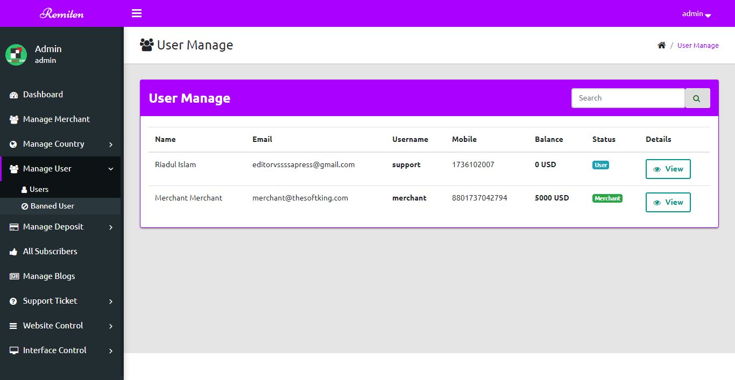Open the Manage Blogs section
The width and height of the screenshot is (735, 380).
pos(49,276)
